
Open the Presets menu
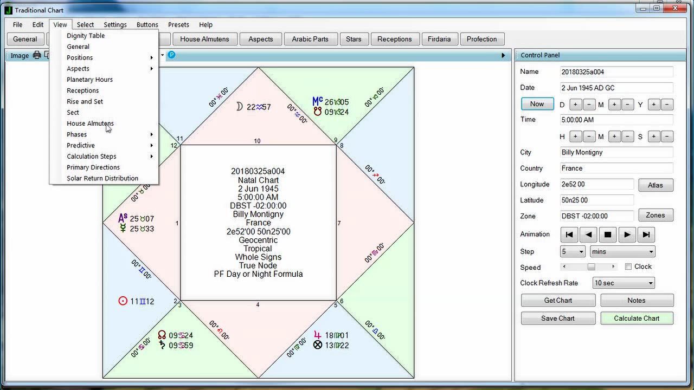[178, 24]
